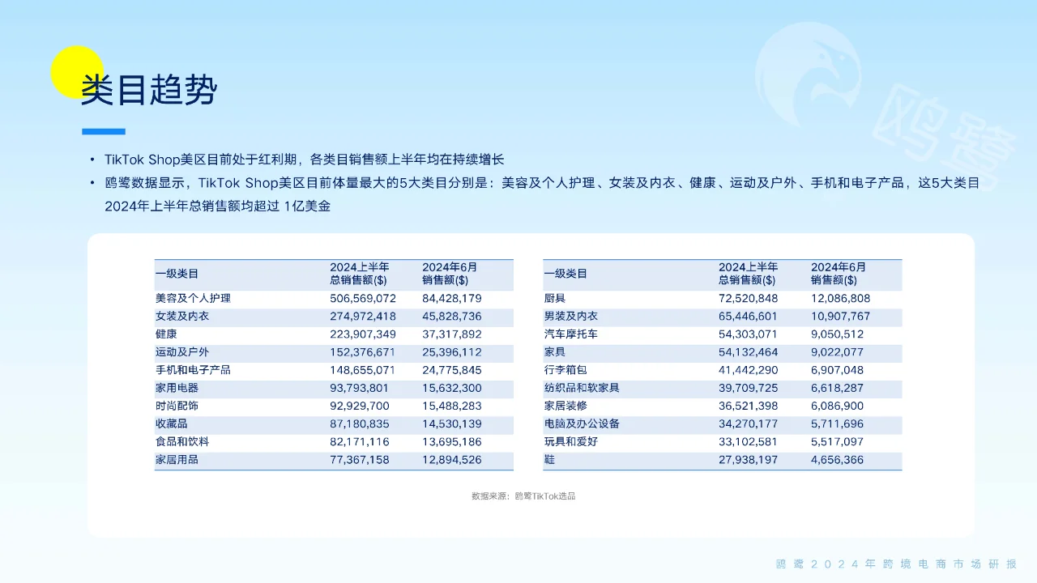The image size is (1037, 583).
Task: Click the 行李箱包 category cell
Action: [x=565, y=370]
